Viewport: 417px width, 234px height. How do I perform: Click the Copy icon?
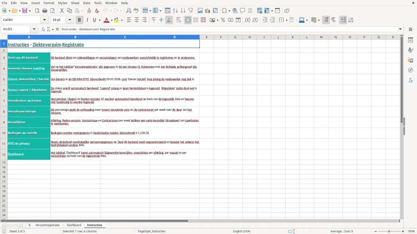(x=69, y=11)
